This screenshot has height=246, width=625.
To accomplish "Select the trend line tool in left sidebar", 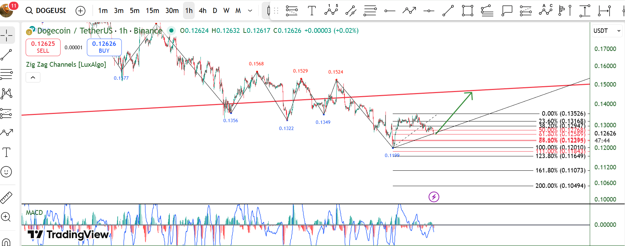I will pos(6,55).
